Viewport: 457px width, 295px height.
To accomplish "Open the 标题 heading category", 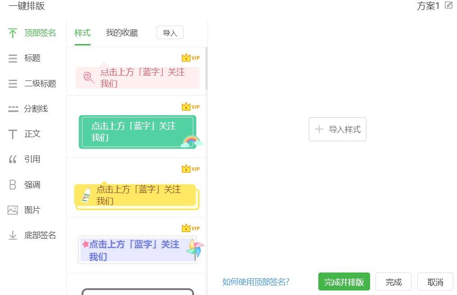I will 32,58.
